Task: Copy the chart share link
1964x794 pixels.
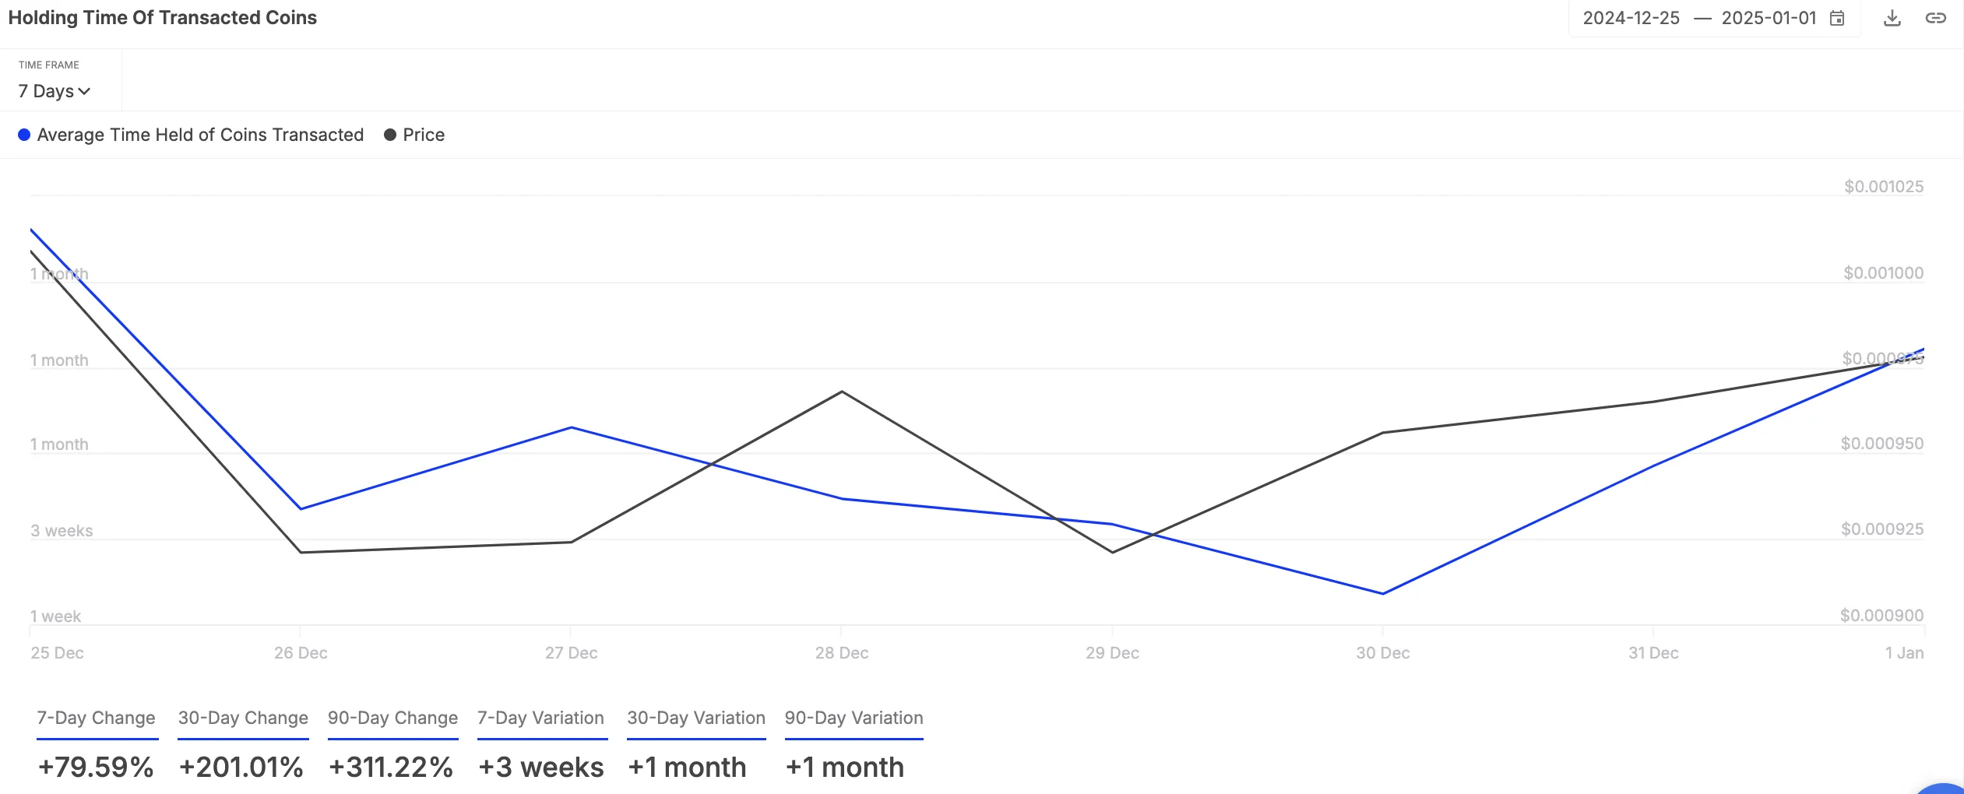Action: pyautogui.click(x=1936, y=18)
